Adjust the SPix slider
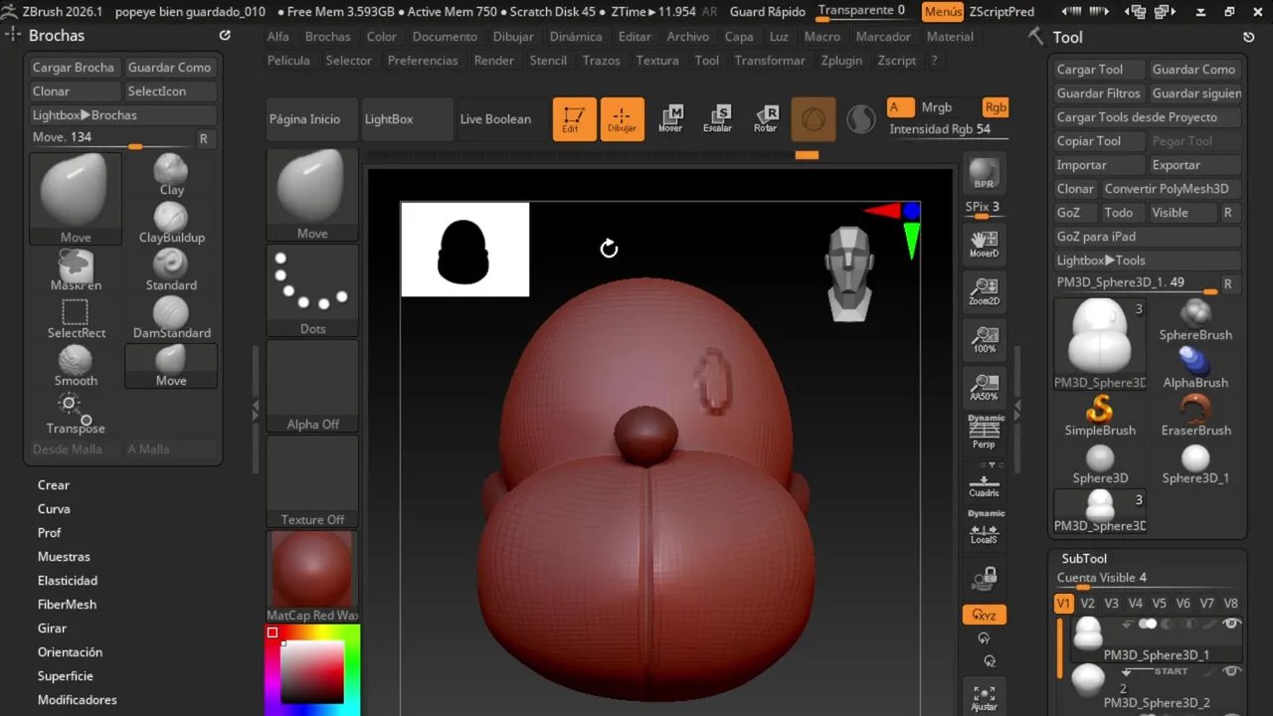 [985, 208]
